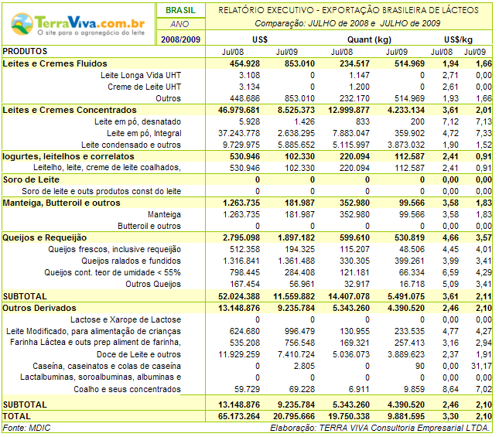Select 'Leite condensado e outros' row label

point(131,145)
